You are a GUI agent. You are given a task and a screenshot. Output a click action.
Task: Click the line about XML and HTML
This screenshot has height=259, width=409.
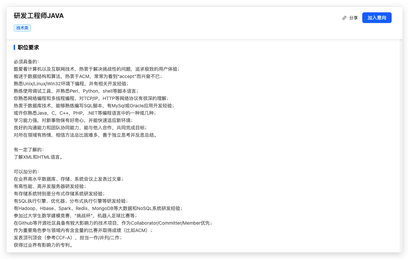[38, 157]
